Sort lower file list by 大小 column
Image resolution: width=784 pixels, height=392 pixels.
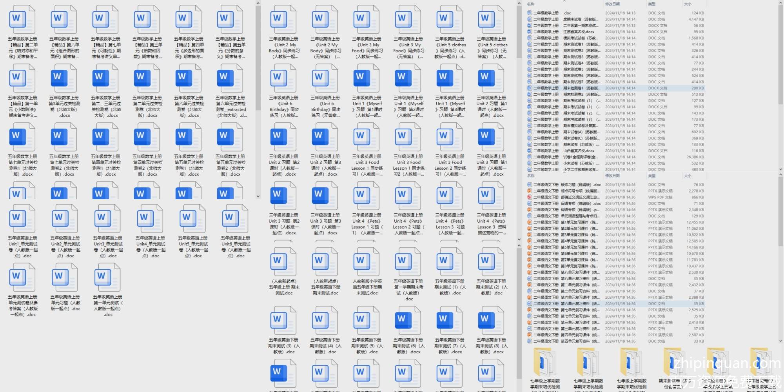click(688, 176)
